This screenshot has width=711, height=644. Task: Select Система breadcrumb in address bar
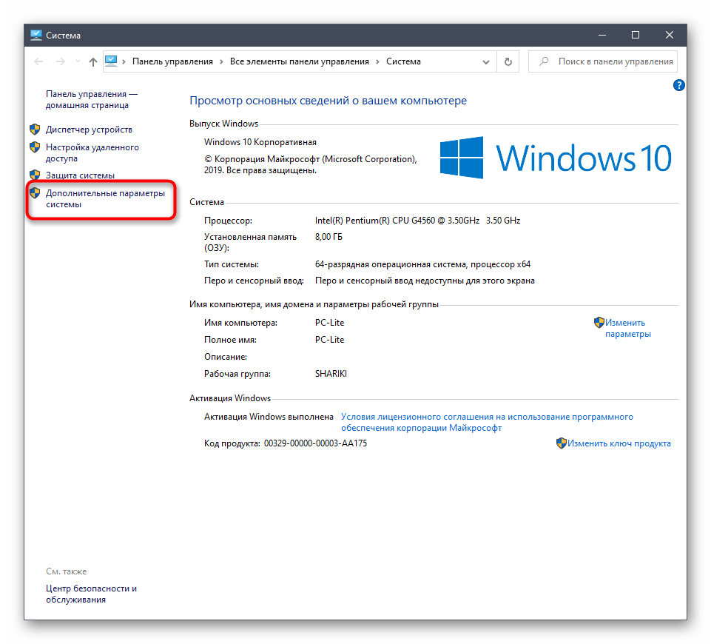coord(403,62)
